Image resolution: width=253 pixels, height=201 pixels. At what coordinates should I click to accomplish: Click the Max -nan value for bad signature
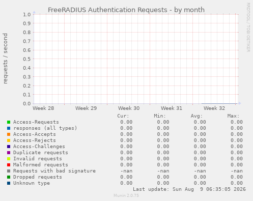(x=237, y=171)
